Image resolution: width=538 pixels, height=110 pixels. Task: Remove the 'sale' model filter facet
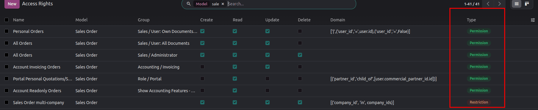(x=223, y=4)
